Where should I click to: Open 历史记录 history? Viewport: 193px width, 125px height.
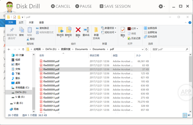pyautogui.click(x=134, y=38)
